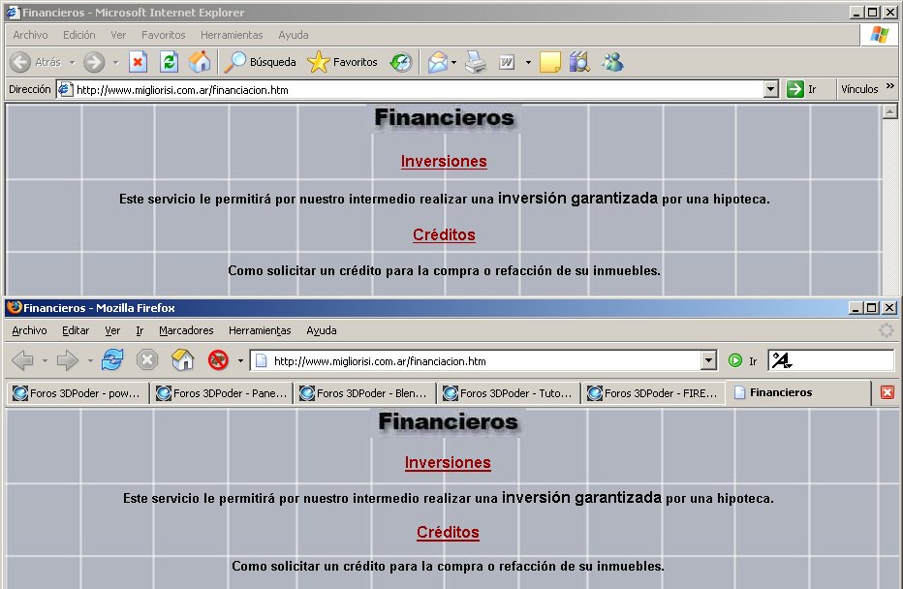The height and width of the screenshot is (589, 903).
Task: Click the forward arrow in Internet Explorer
Action: pyautogui.click(x=94, y=62)
